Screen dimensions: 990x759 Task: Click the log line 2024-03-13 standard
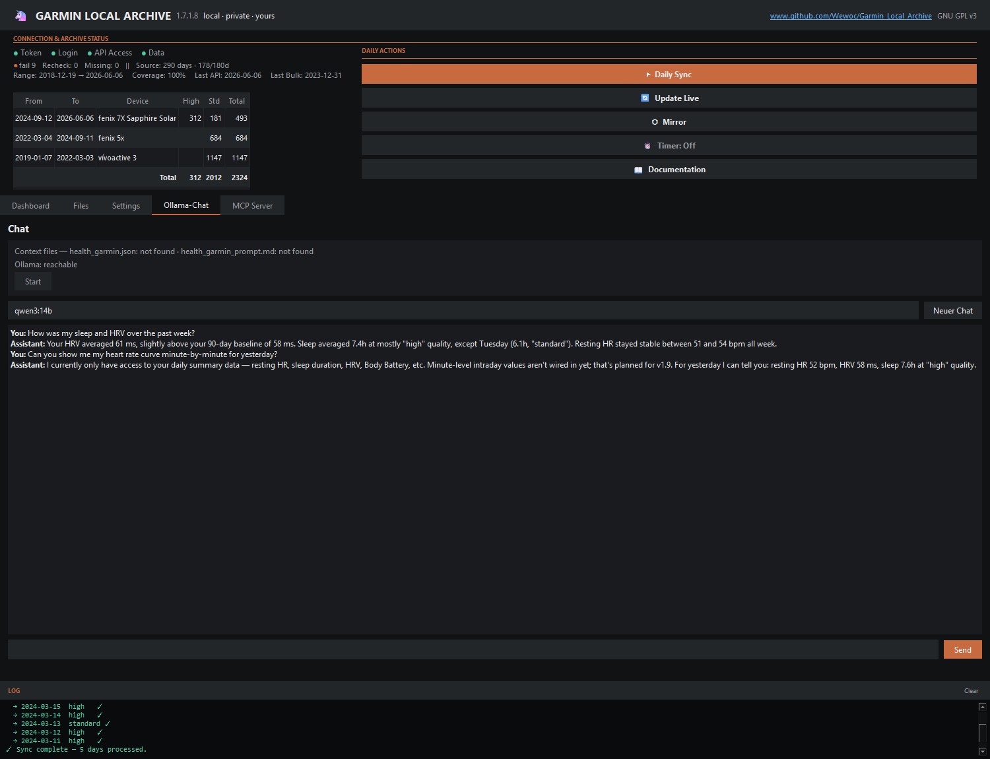coord(62,724)
